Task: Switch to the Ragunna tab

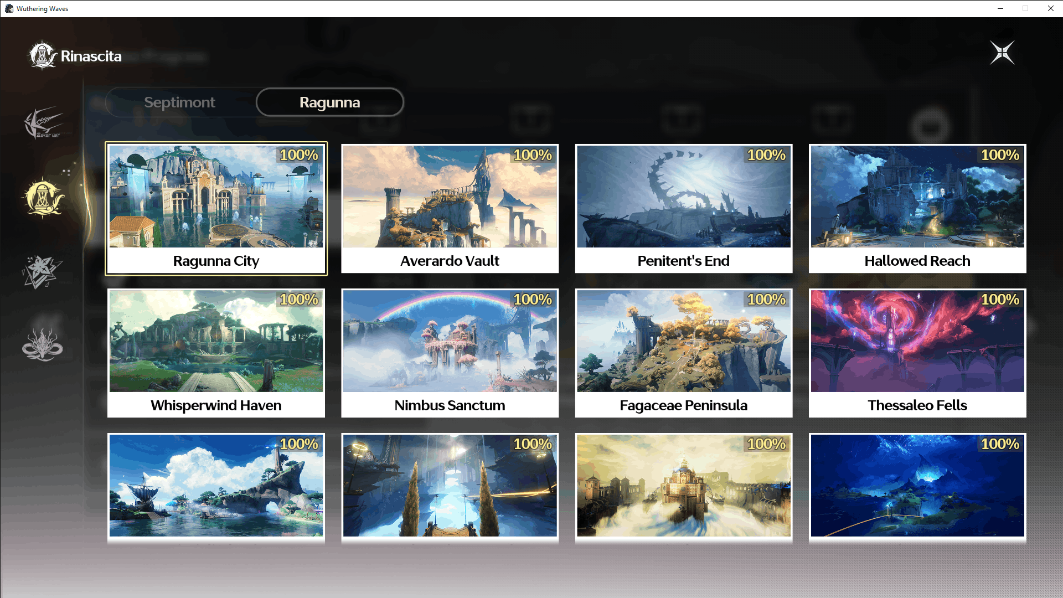Action: 330,102
